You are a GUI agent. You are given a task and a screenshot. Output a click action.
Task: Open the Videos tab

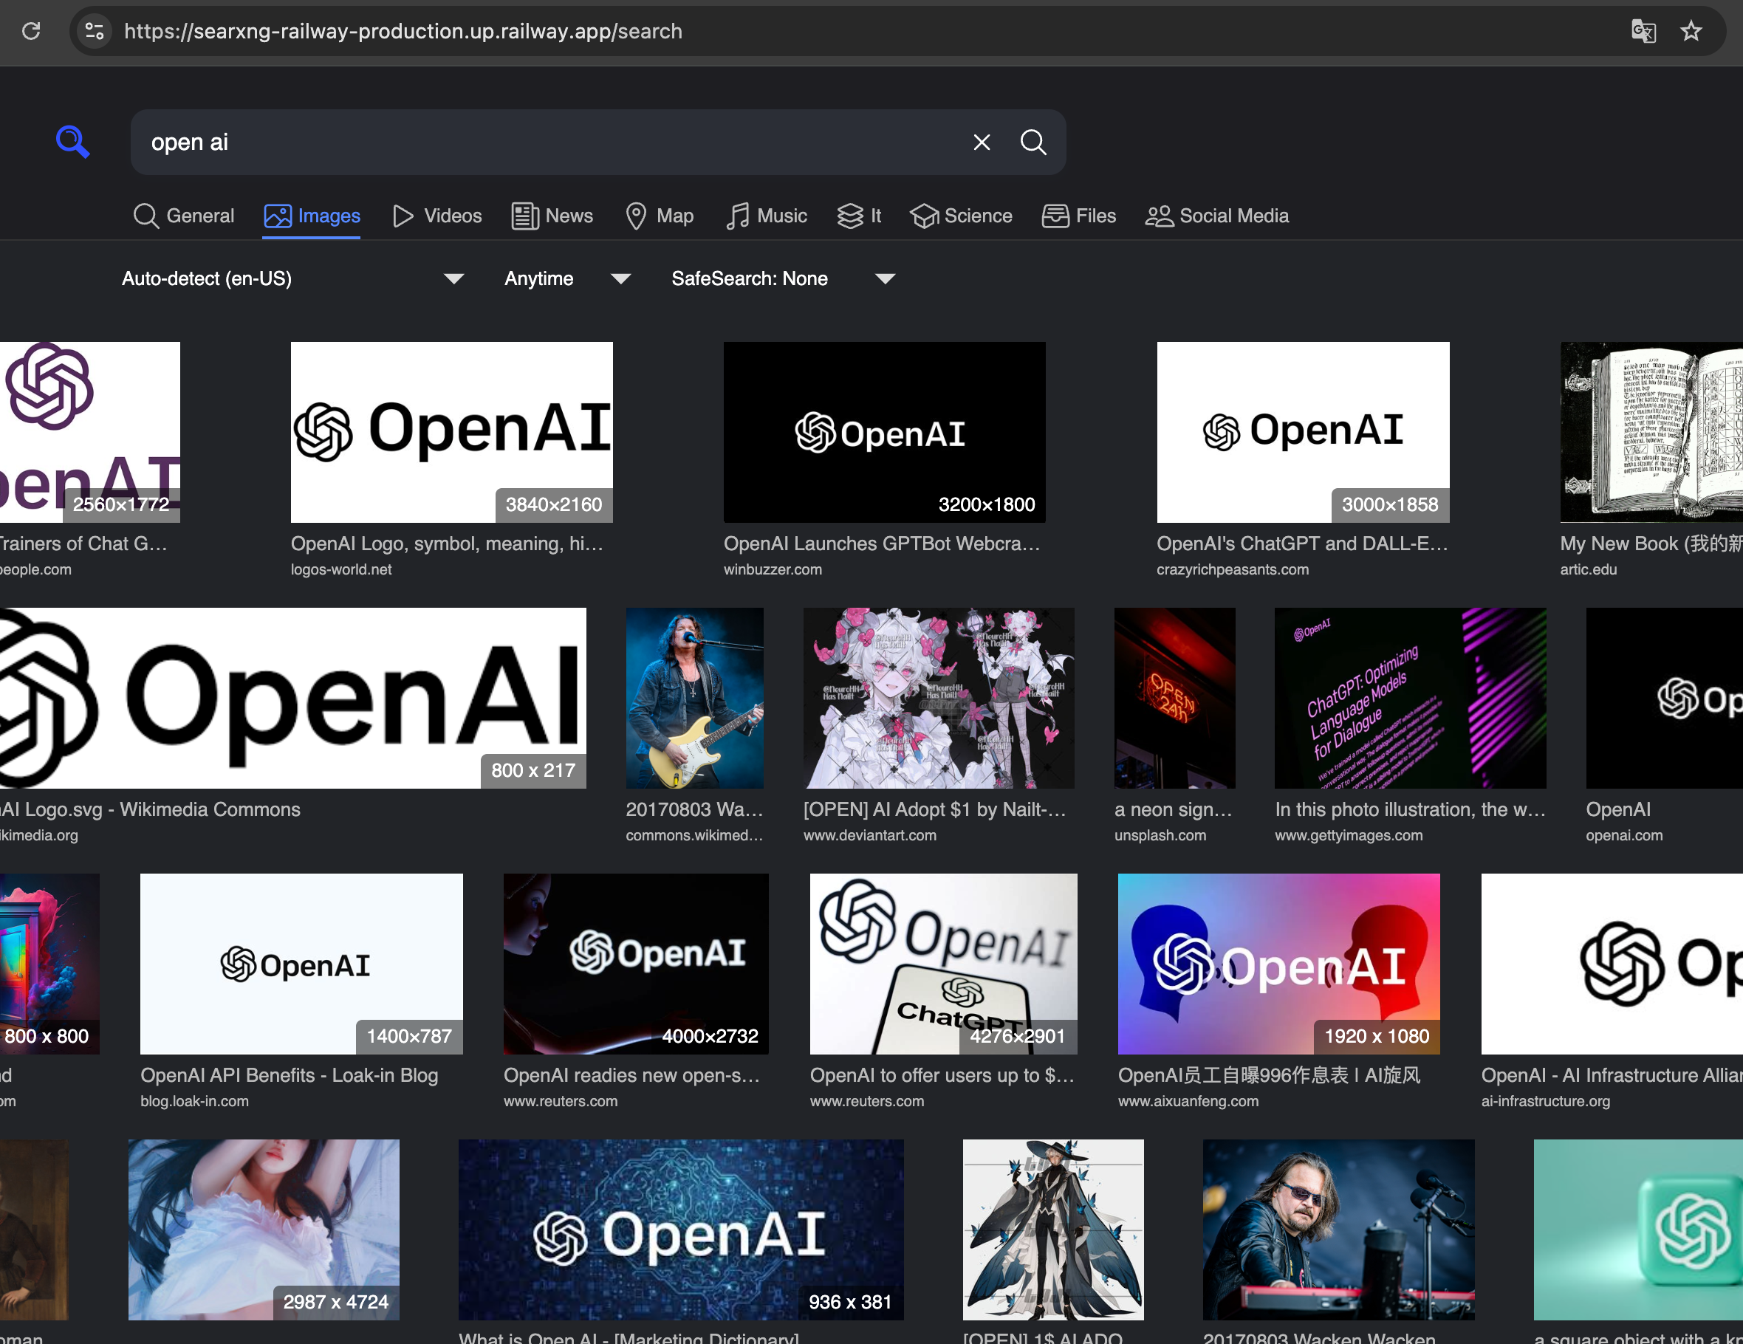[436, 216]
